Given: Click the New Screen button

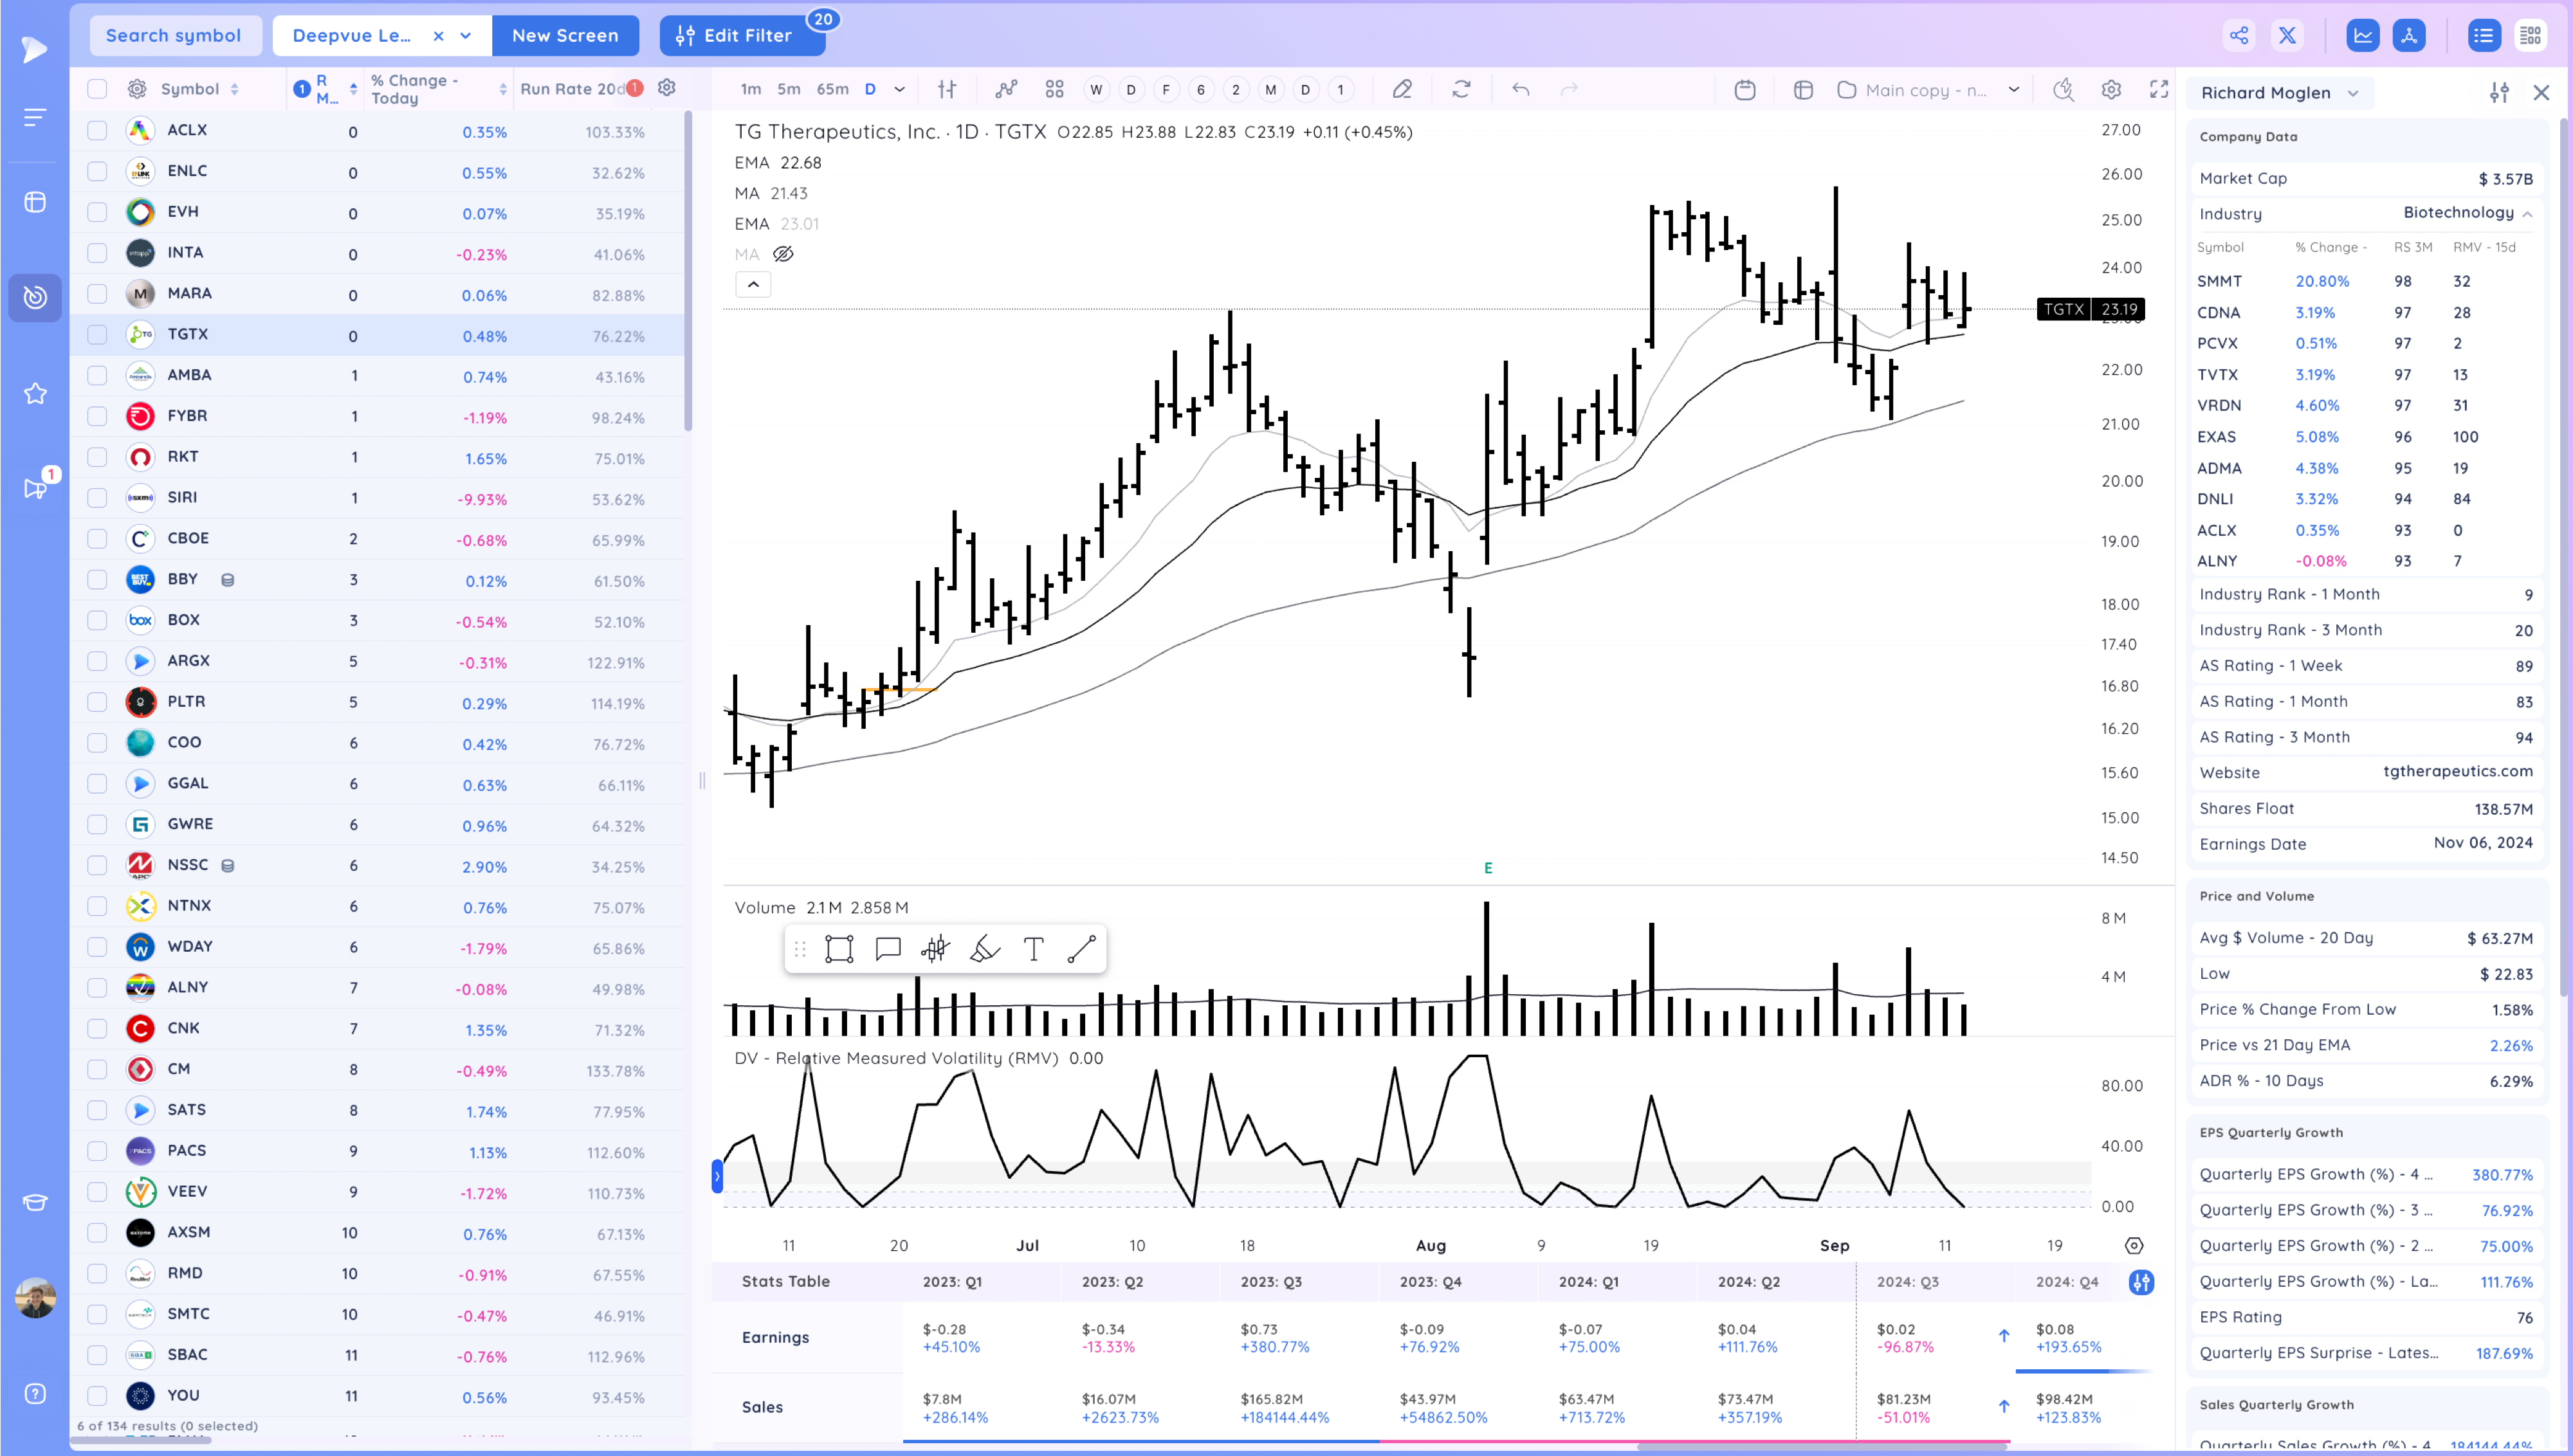Looking at the screenshot, I should [565, 36].
